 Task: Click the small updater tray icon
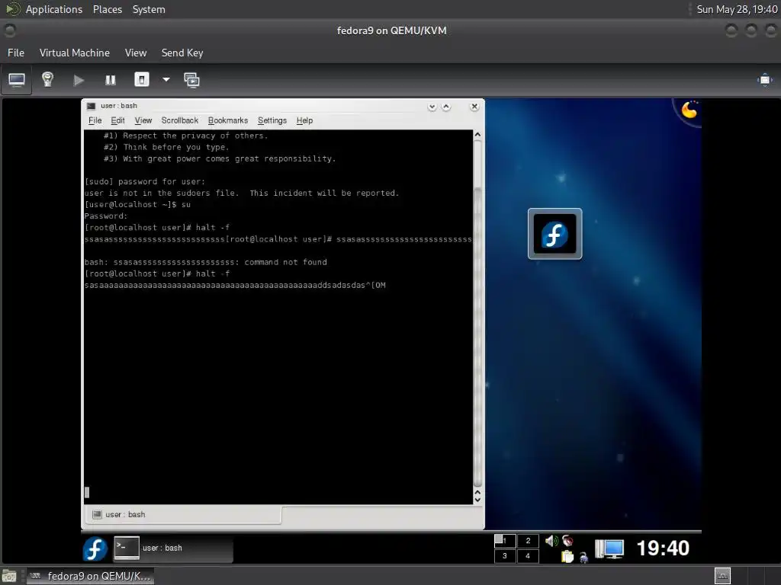click(x=583, y=558)
